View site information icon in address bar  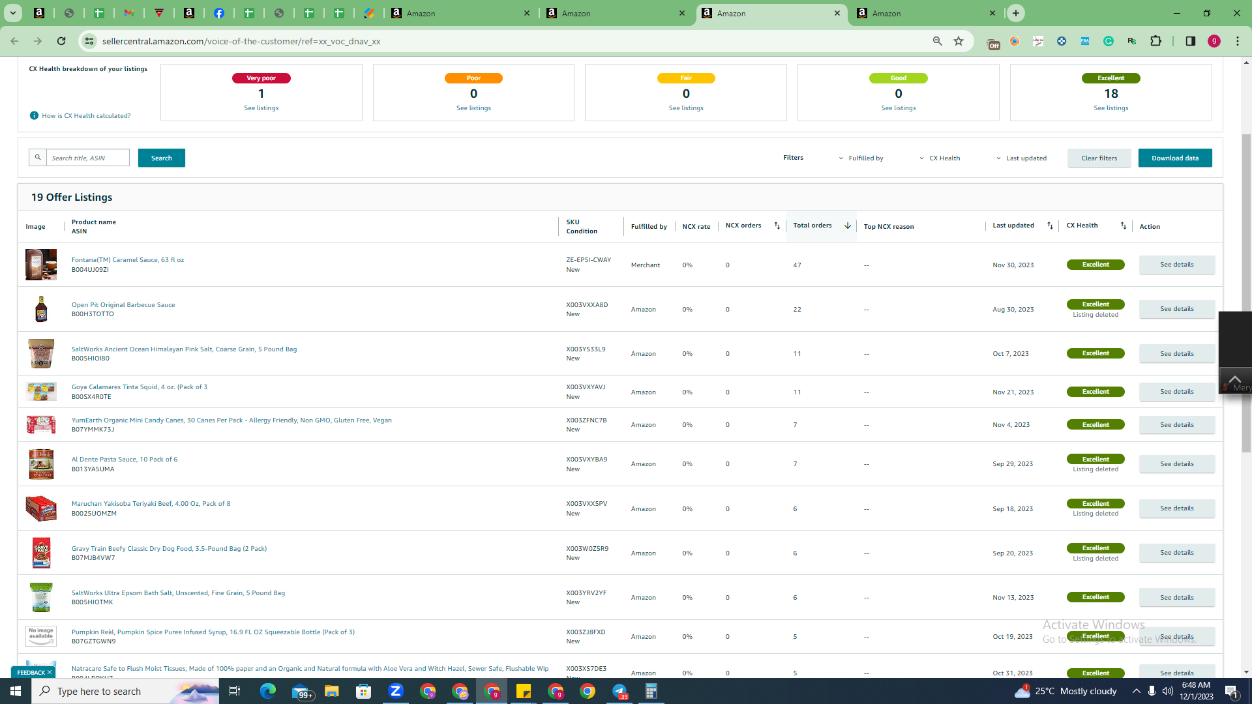pos(89,41)
